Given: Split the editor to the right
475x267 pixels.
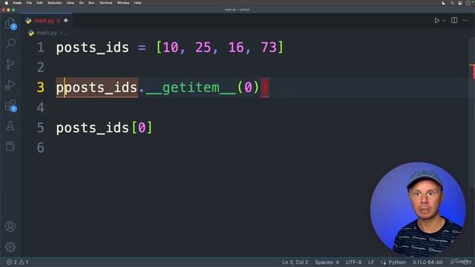Looking at the screenshot, I should (x=454, y=20).
